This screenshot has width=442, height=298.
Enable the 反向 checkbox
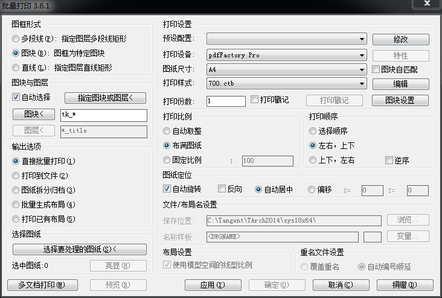point(222,188)
